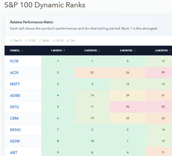The width and height of the screenshot is (172, 156).
Task: Sort table by the SYMBOL column arrows
Action: [x=22, y=50]
